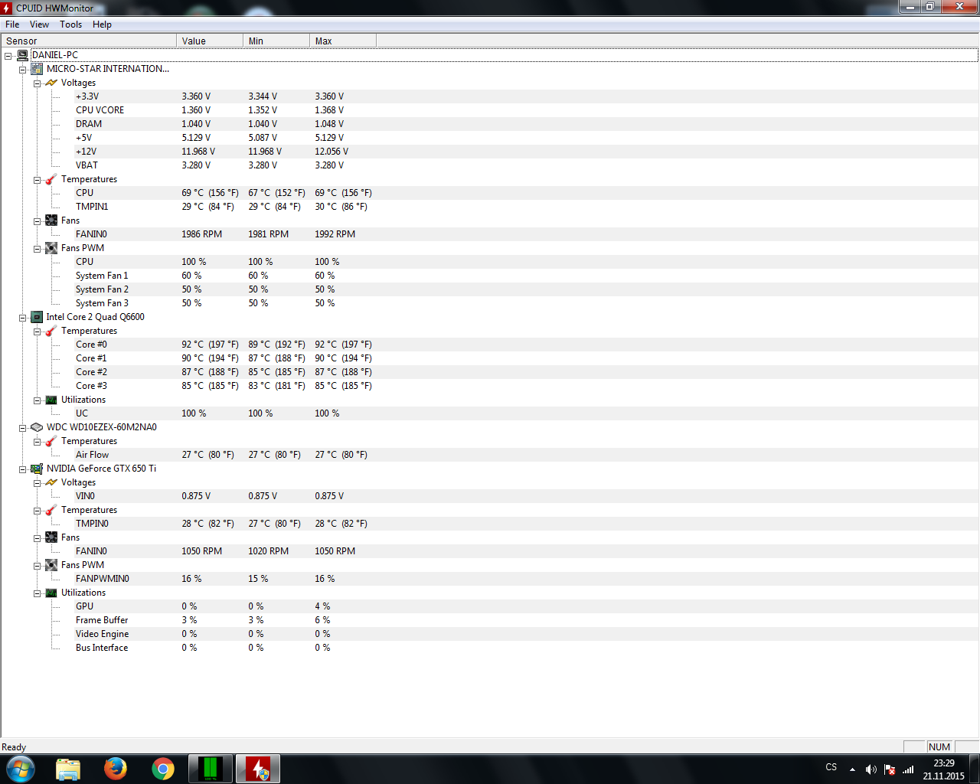Click the thermometer icon under Intel Core 2 Quad
This screenshot has height=784, width=980.
click(51, 331)
